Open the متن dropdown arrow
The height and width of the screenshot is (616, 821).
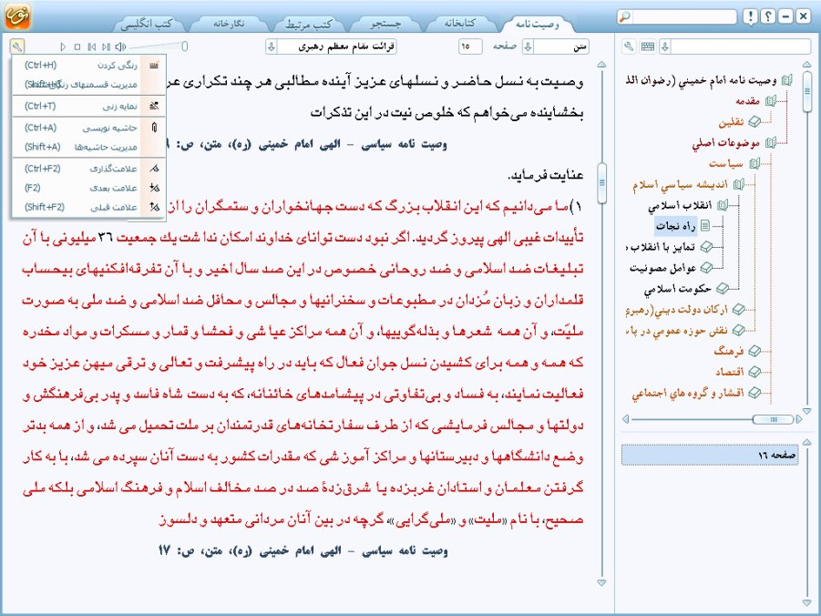click(x=528, y=46)
